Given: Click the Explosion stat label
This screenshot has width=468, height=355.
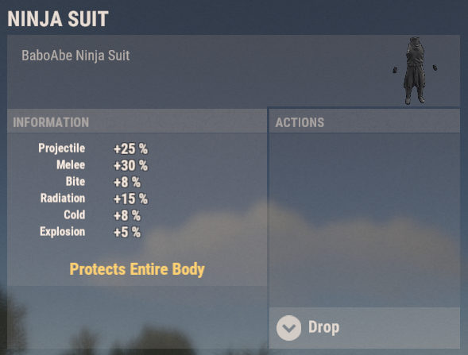Looking at the screenshot, I should tap(63, 232).
